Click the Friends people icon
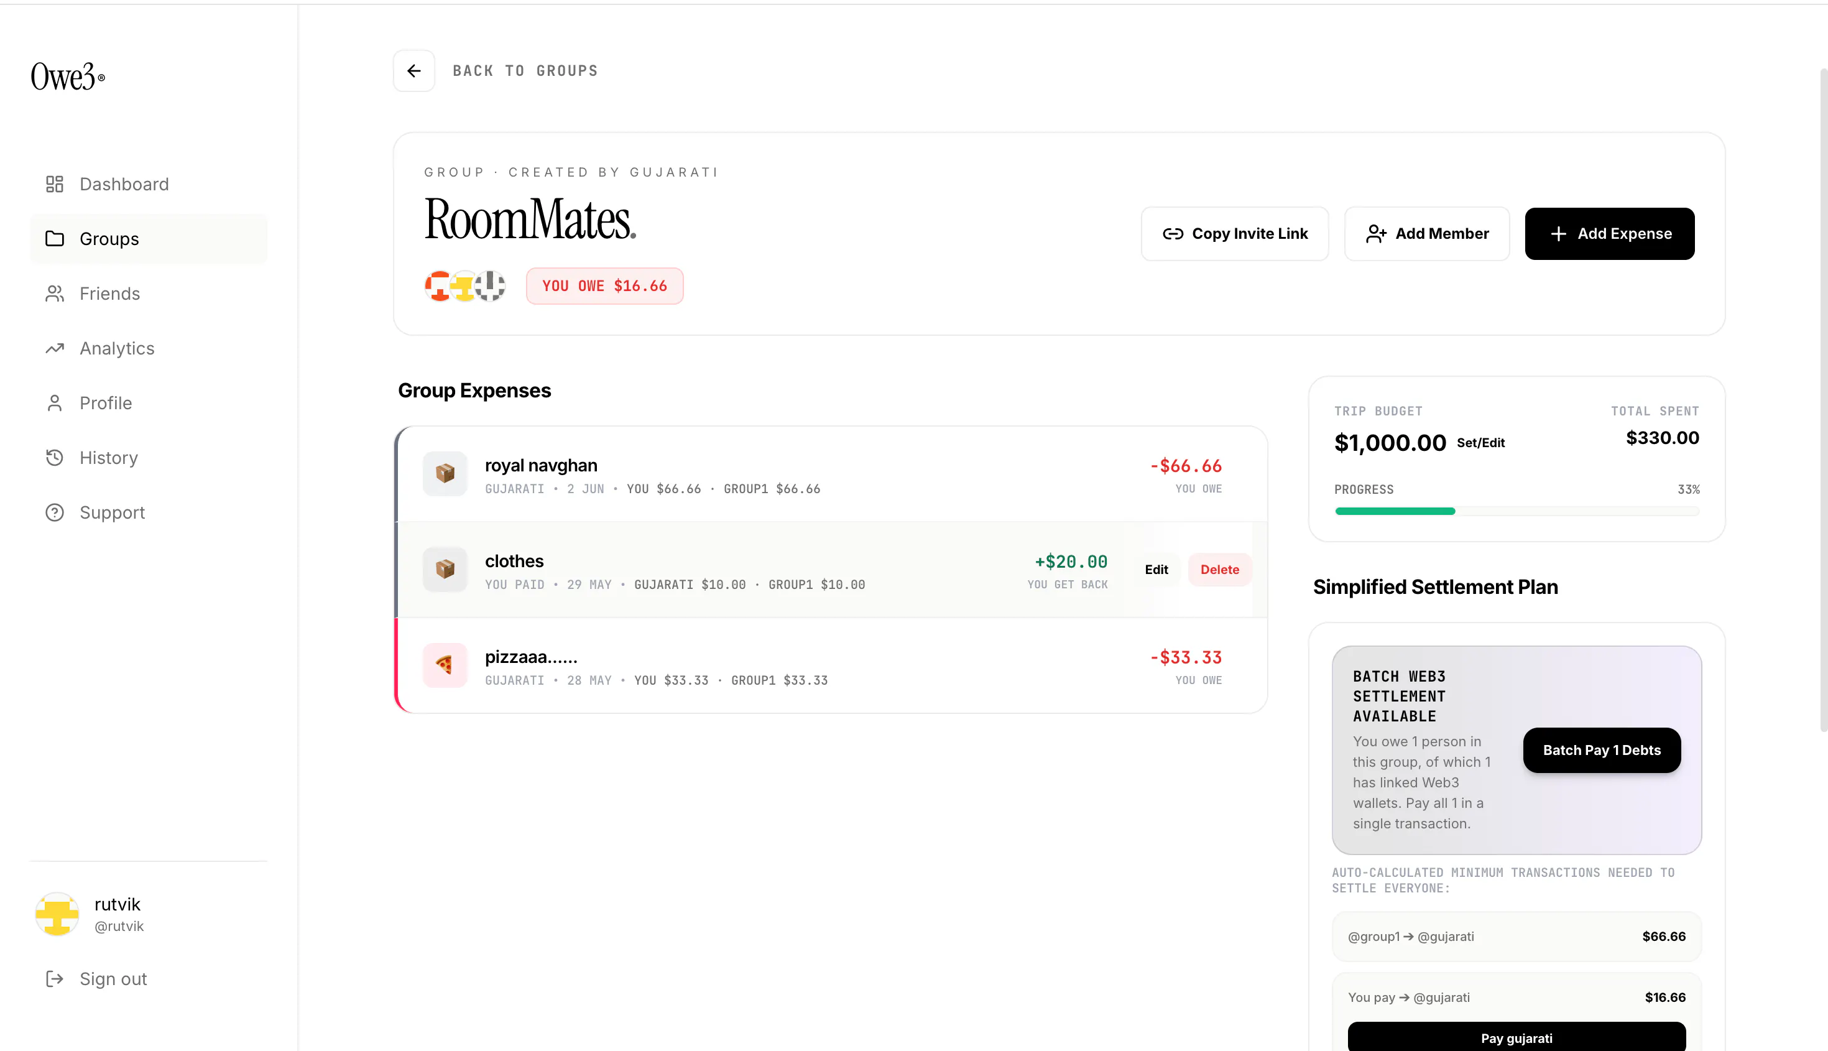 (55, 294)
